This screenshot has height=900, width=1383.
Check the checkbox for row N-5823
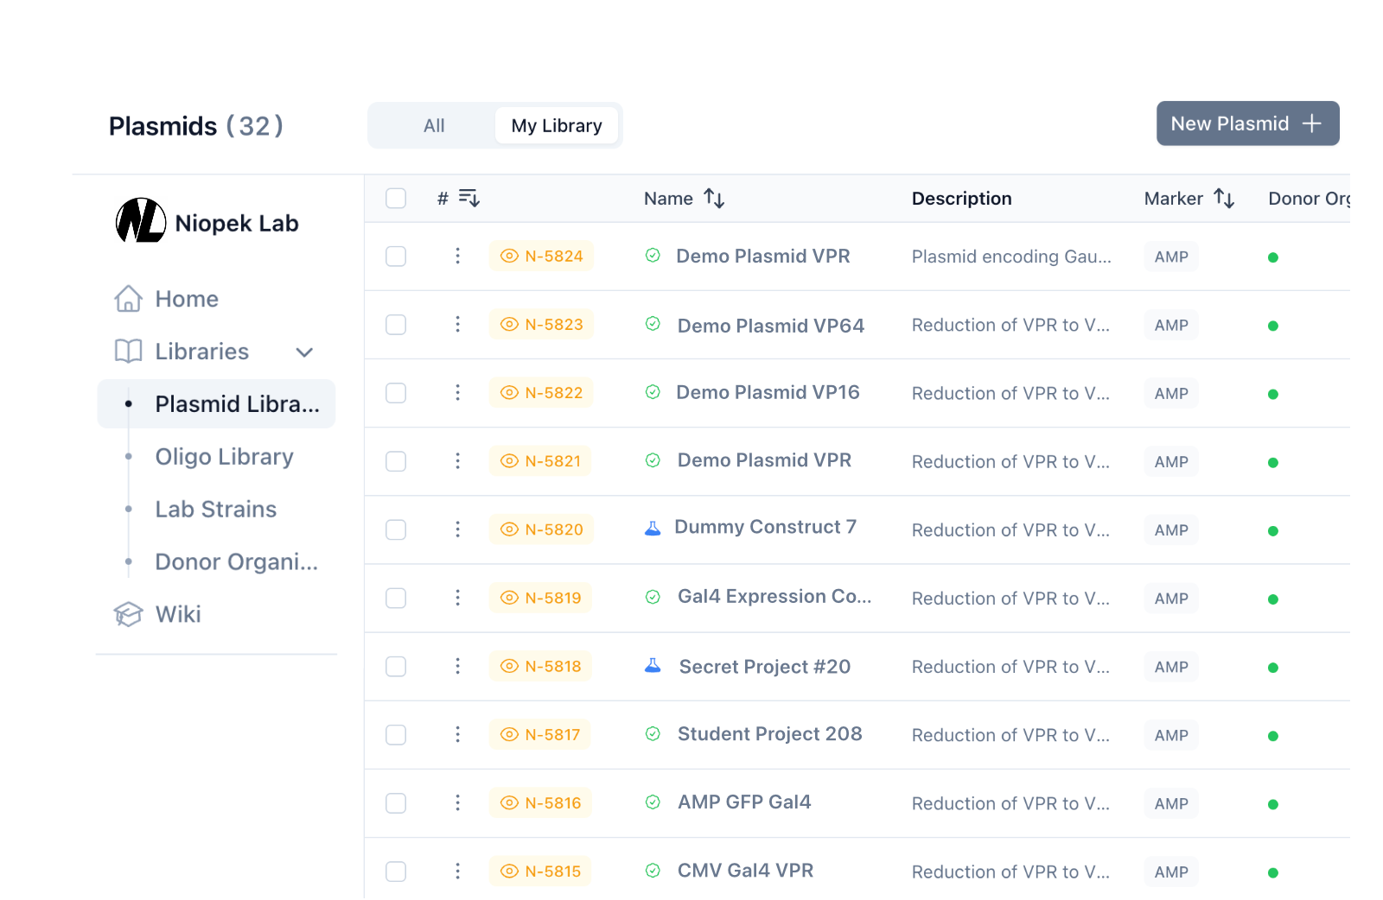coord(395,325)
